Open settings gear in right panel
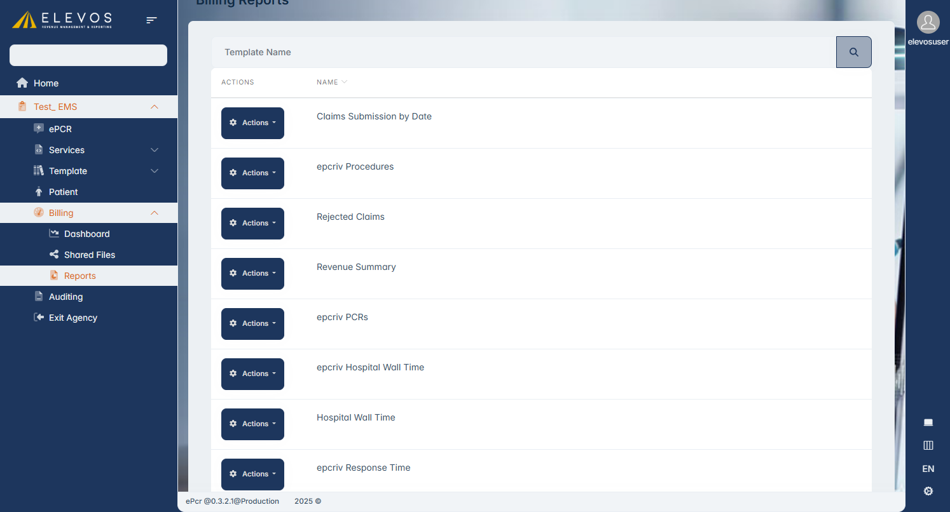Viewport: 950px width, 512px height. [928, 491]
